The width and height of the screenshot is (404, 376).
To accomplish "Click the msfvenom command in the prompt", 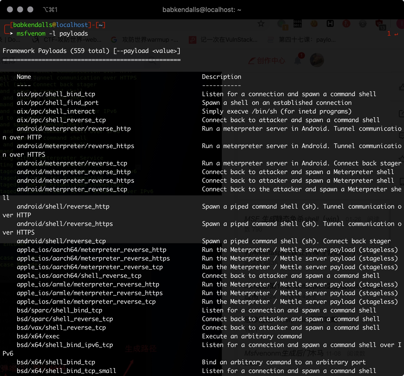I will point(31,34).
